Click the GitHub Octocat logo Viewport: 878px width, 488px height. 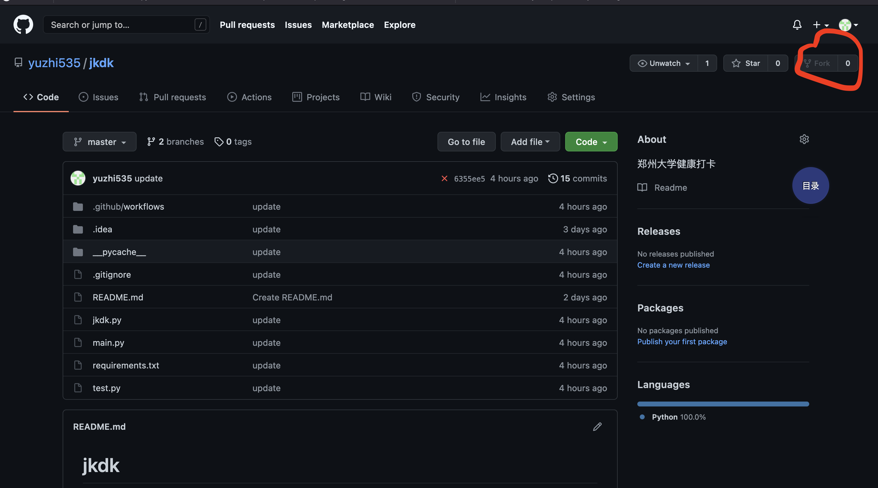tap(23, 25)
